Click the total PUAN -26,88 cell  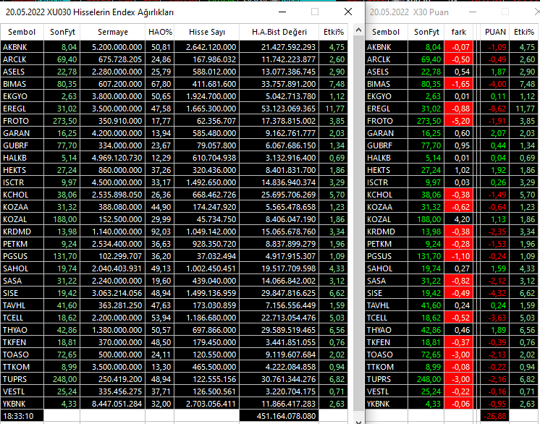coord(495,416)
